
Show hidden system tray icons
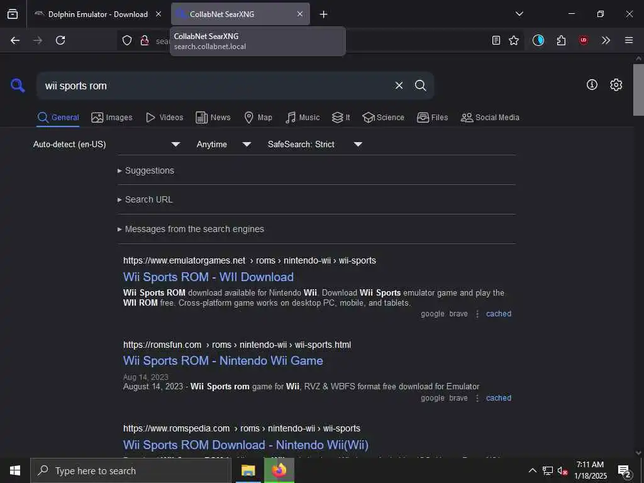(x=532, y=470)
